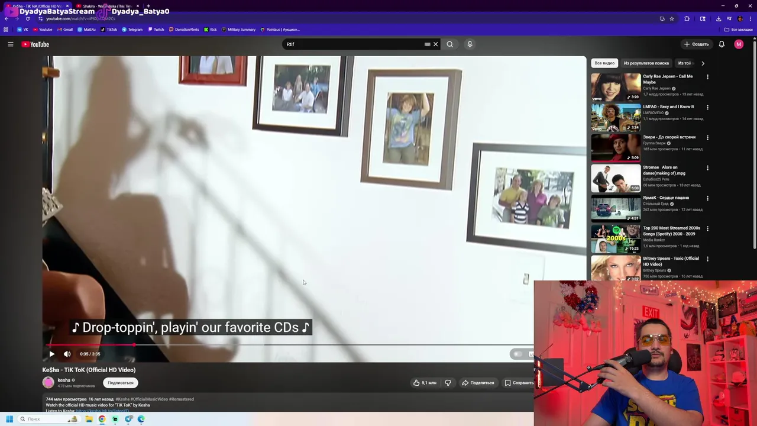Open the Carly Rae Jepsen Call Me Maybe thumbnail
Viewport: 757px width, 426px height.
(616, 87)
